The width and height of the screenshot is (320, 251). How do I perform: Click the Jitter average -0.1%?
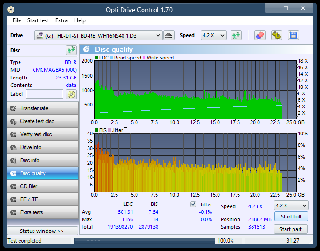coord(205,212)
